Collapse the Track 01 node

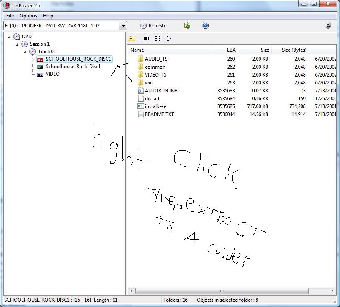[x=25, y=52]
